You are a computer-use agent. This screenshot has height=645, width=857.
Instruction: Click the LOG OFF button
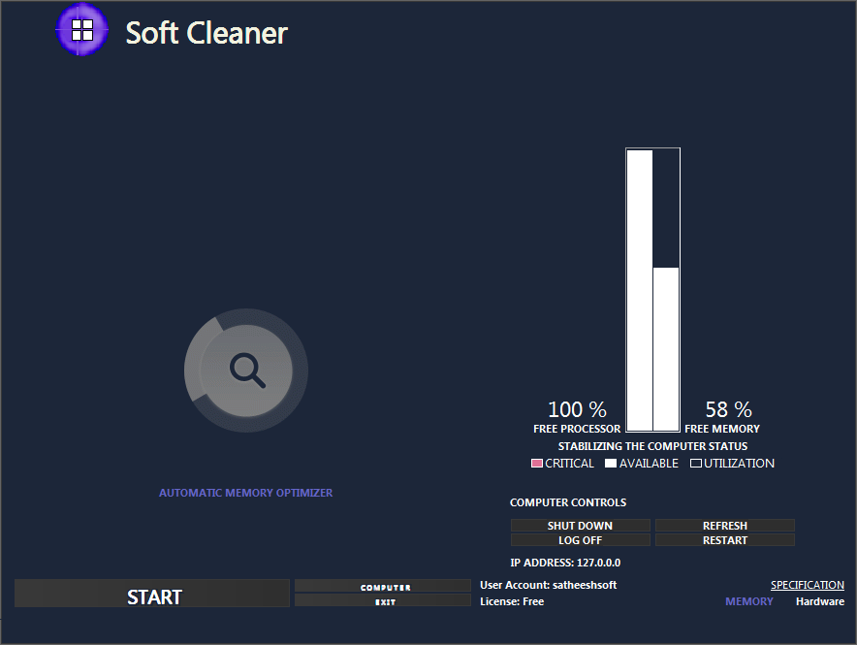tap(580, 540)
